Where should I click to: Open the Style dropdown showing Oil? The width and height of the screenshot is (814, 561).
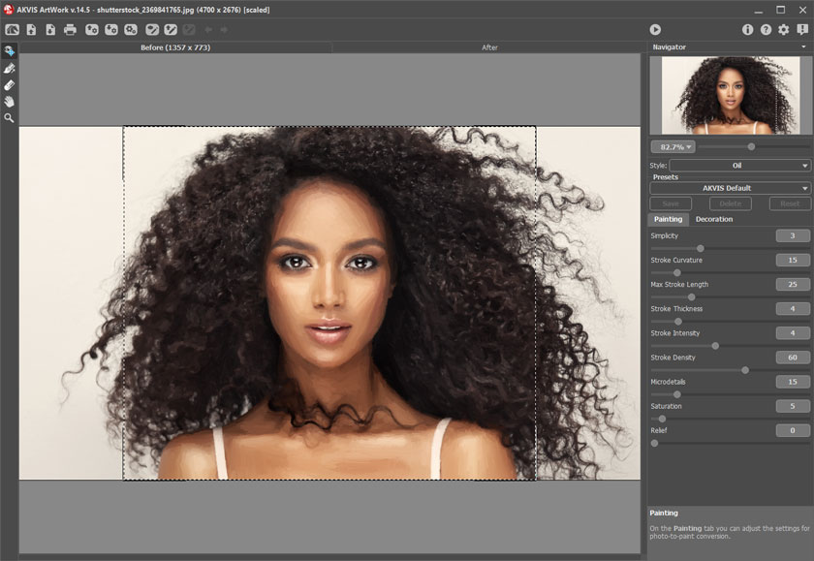pos(739,166)
